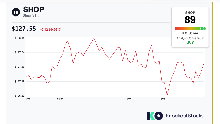Open the KnockoutStocks brand link
This screenshot has height=124, width=220.
185,116
